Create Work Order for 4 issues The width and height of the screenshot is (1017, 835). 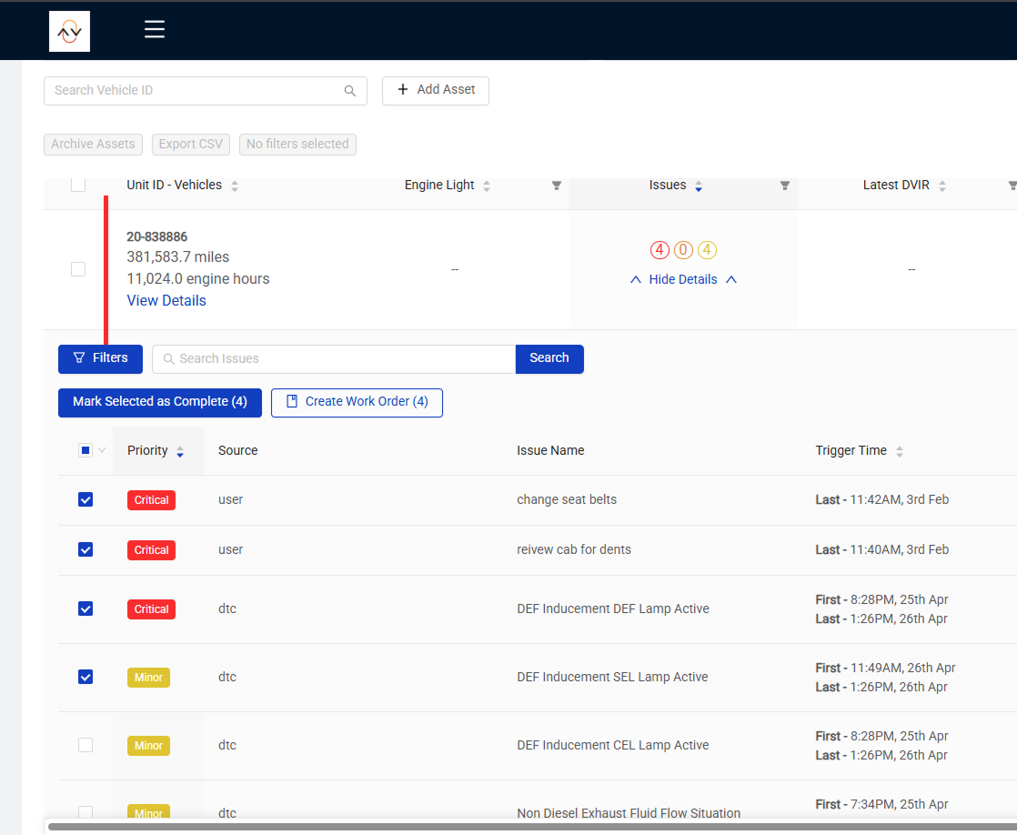[357, 402]
